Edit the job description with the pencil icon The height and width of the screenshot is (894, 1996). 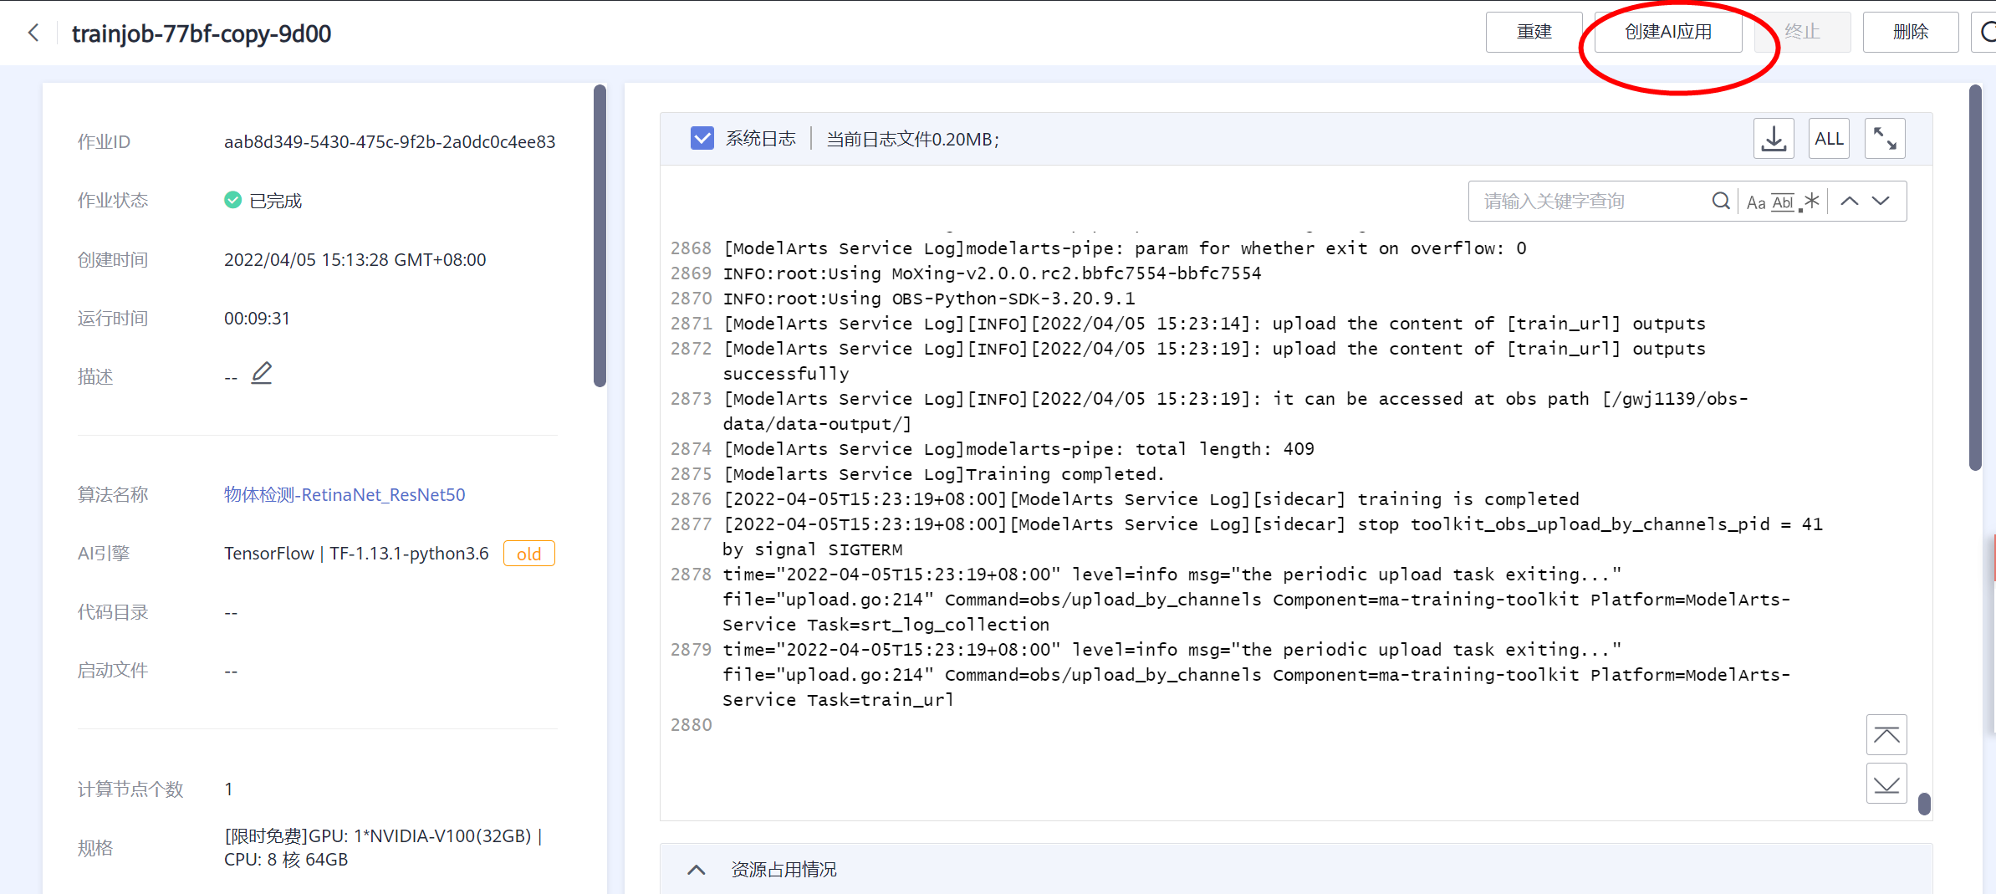262,373
